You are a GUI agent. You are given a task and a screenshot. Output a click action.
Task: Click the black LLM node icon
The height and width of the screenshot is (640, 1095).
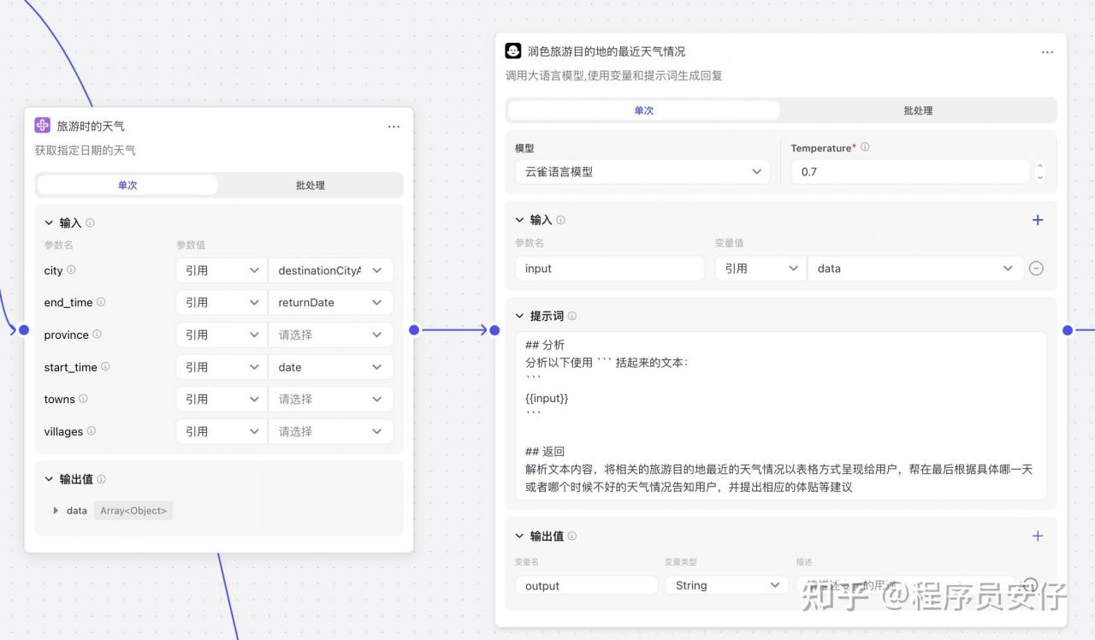pyautogui.click(x=512, y=51)
